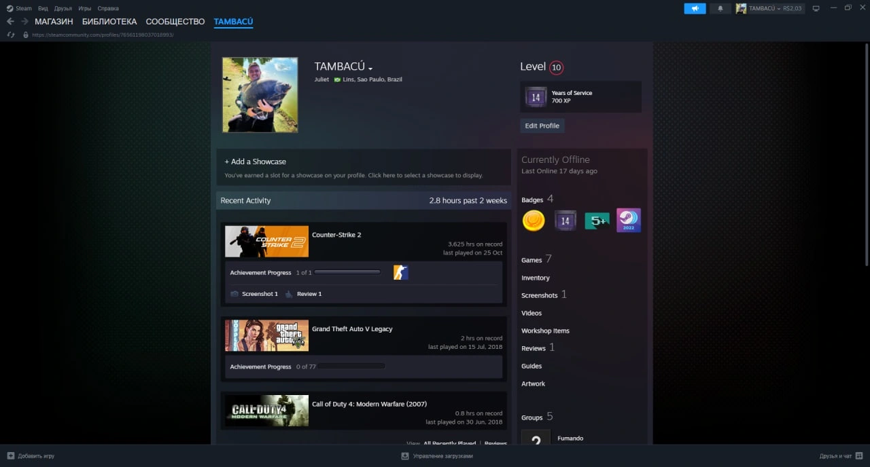Open the Games 7 link
Screen dimensions: 870x467
click(x=536, y=259)
